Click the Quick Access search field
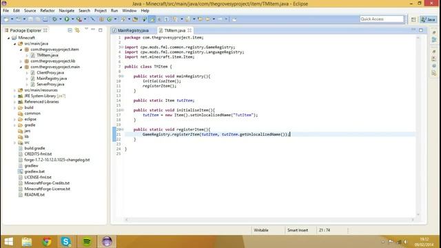Image resolution: width=441 pixels, height=248 pixels. click(382, 19)
